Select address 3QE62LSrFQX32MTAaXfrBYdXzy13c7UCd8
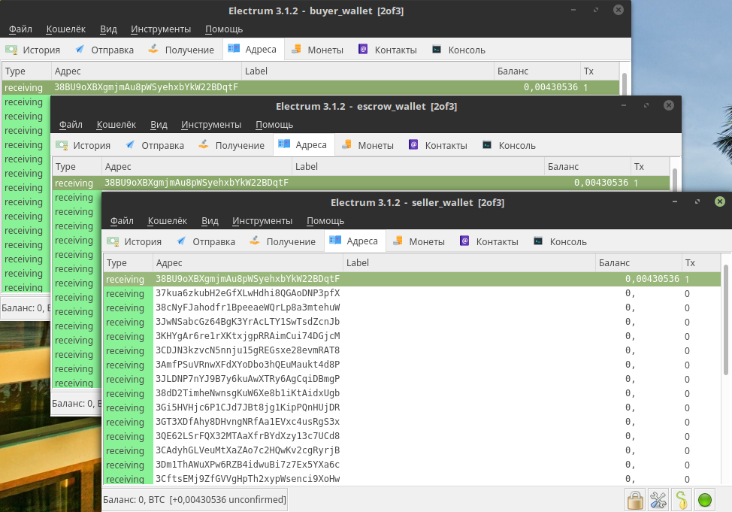 [x=412, y=436]
